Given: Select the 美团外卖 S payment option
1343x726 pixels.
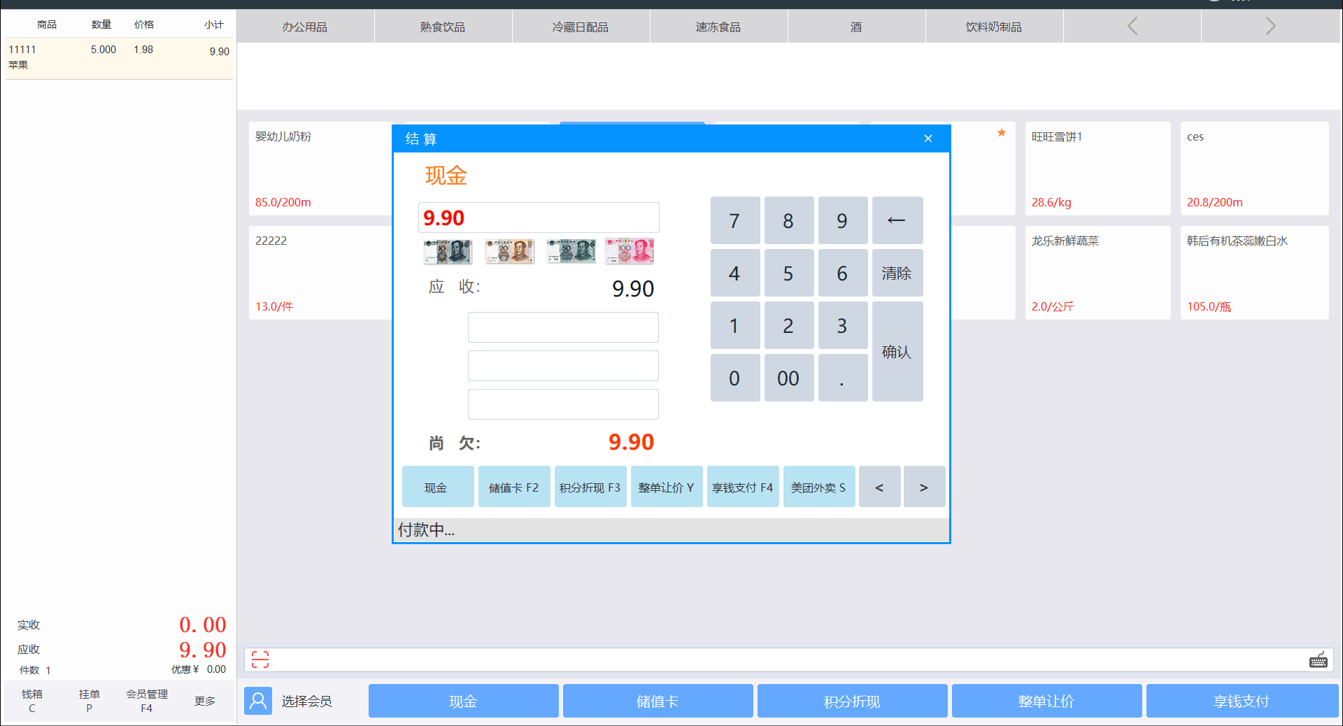Looking at the screenshot, I should pyautogui.click(x=818, y=487).
